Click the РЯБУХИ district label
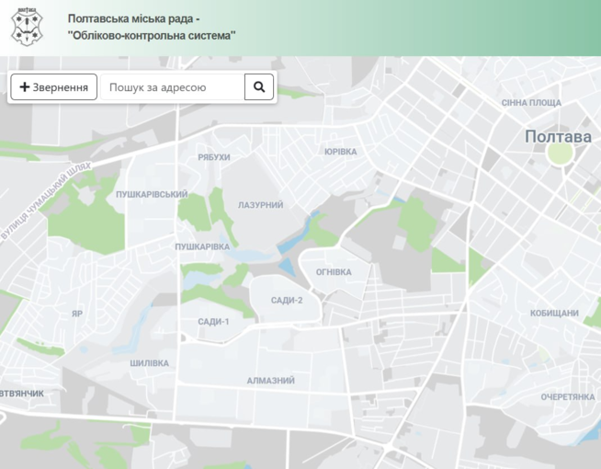This screenshot has height=469, width=601. click(x=214, y=157)
